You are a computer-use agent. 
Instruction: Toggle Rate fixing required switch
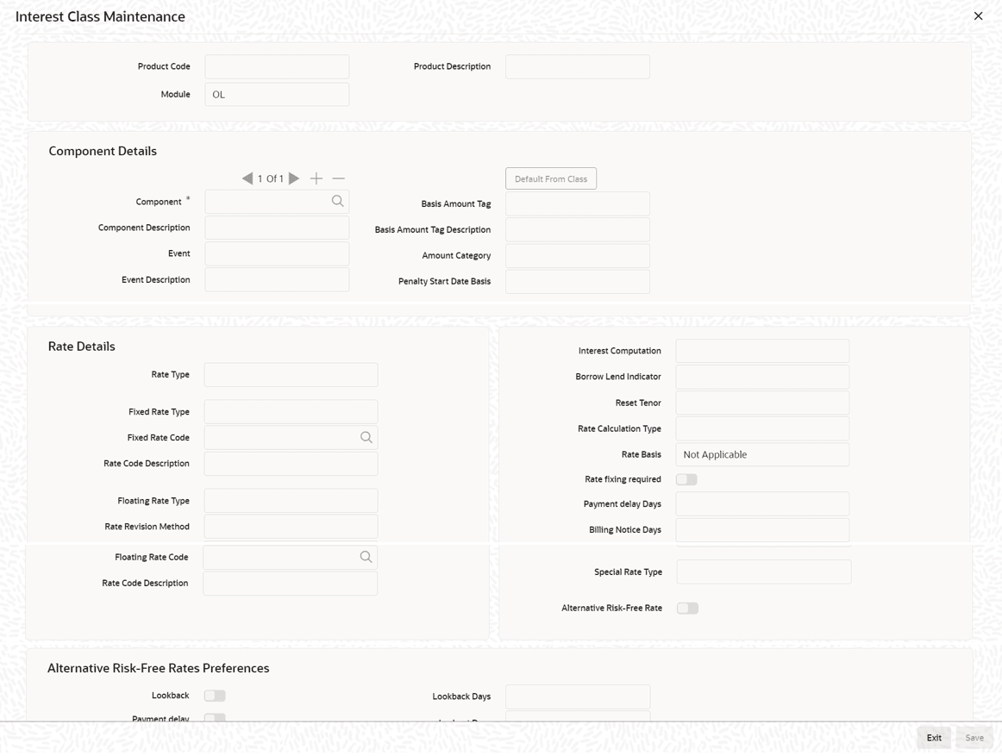click(x=686, y=479)
